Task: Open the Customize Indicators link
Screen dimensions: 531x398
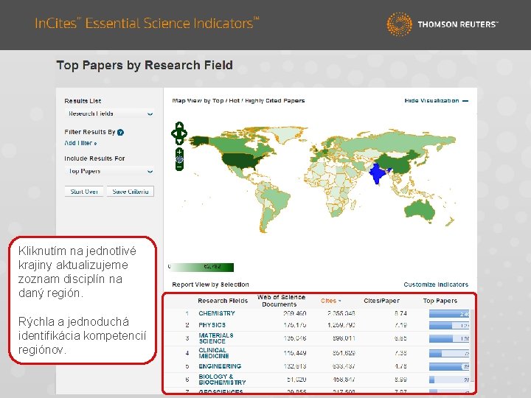Action: [x=436, y=284]
